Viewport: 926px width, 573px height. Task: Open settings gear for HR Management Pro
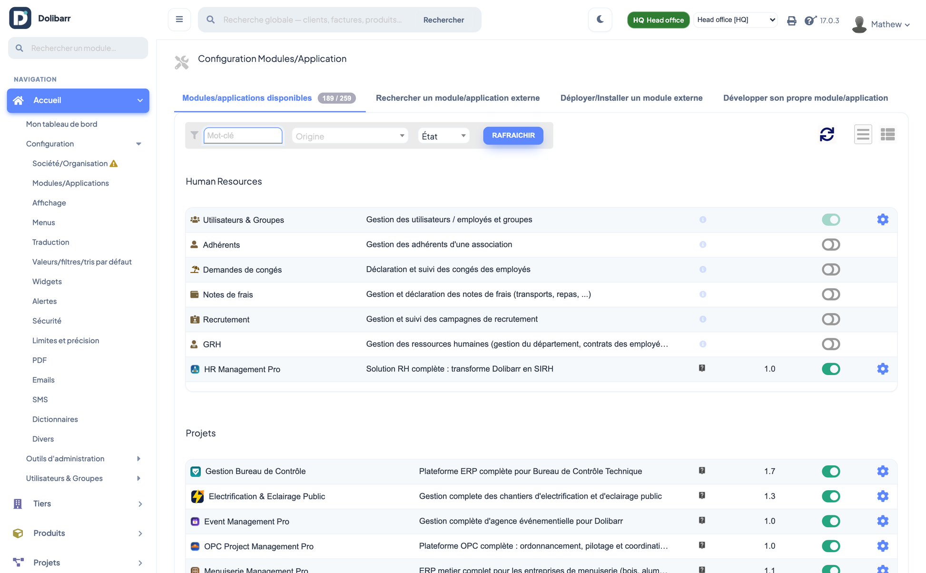(883, 369)
